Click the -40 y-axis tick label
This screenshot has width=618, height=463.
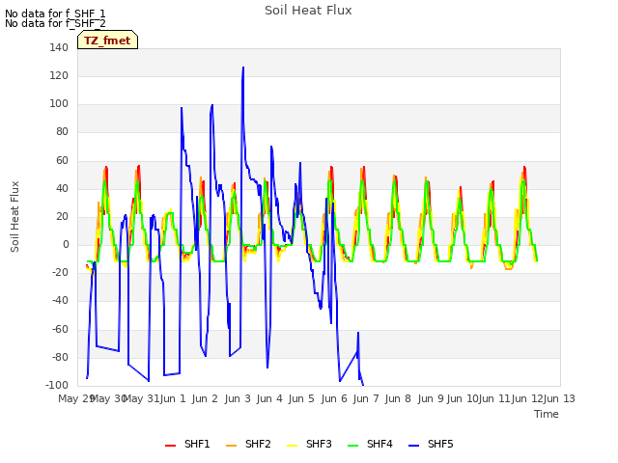coord(60,301)
